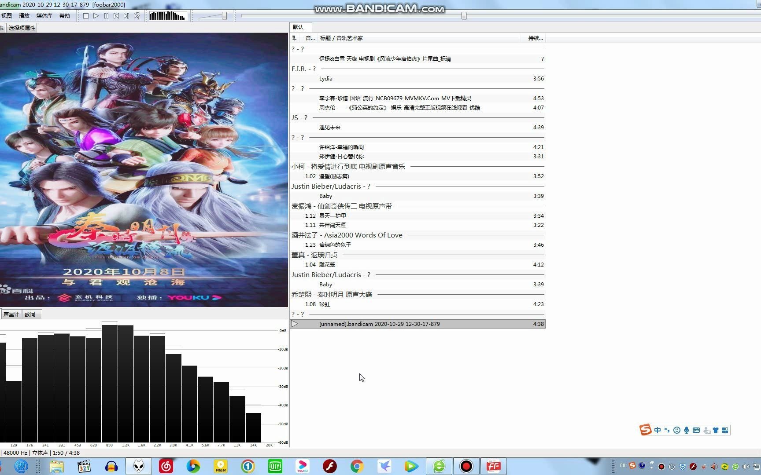Select track 1.23 碧绿色的兔子
The height and width of the screenshot is (475, 761).
(x=417, y=245)
